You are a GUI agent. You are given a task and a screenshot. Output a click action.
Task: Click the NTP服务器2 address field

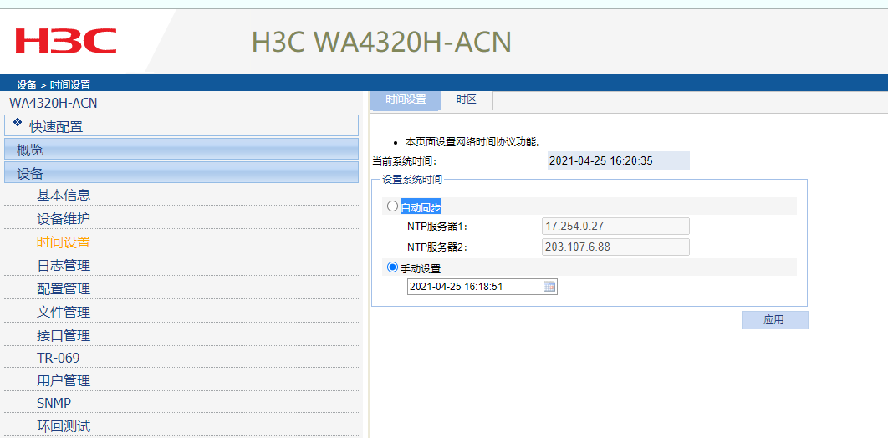coord(615,247)
